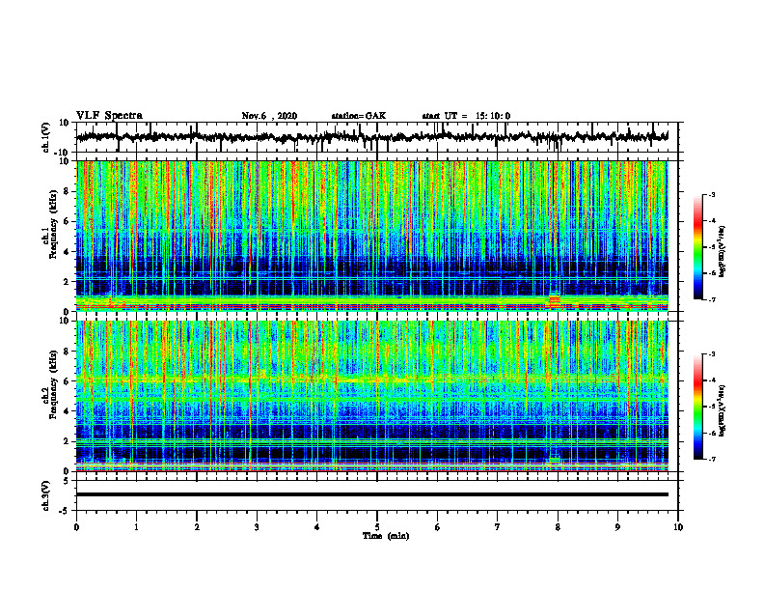Click time axis tick label "0"
This screenshot has width=764, height=591.
pos(76,527)
